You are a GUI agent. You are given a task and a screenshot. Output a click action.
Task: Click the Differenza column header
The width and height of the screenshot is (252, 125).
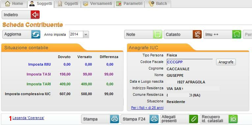pos(109,57)
